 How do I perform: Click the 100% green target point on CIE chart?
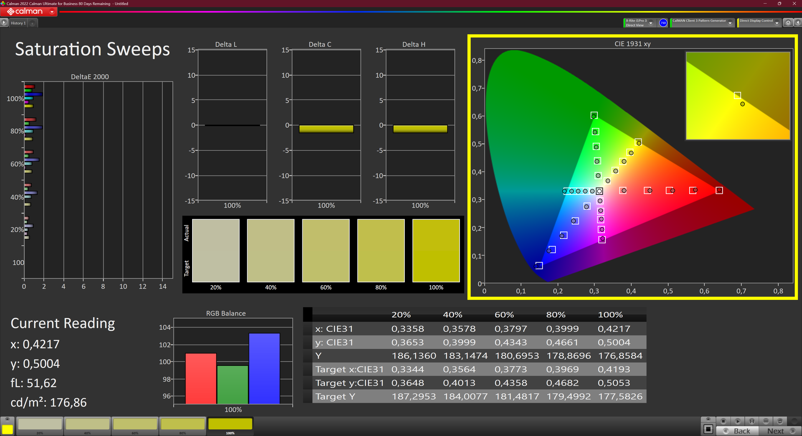point(594,115)
